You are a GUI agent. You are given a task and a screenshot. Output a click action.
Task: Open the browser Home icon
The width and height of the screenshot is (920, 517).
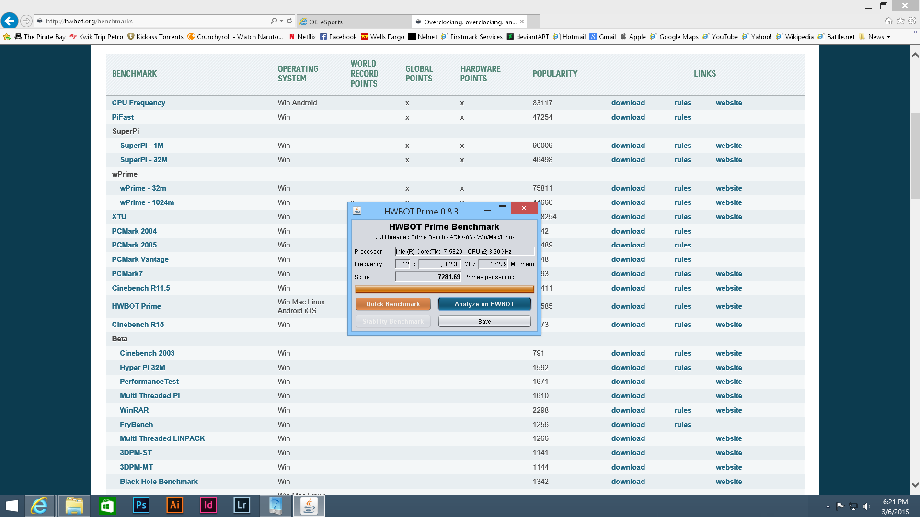(889, 21)
